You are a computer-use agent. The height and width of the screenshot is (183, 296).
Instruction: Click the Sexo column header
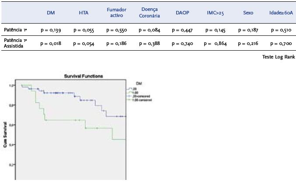[248, 13]
